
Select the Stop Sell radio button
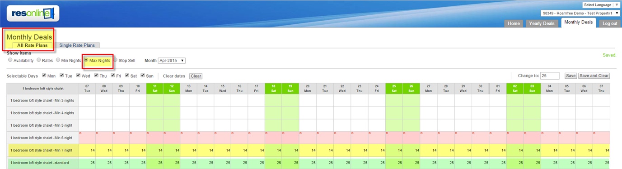pyautogui.click(x=115, y=60)
